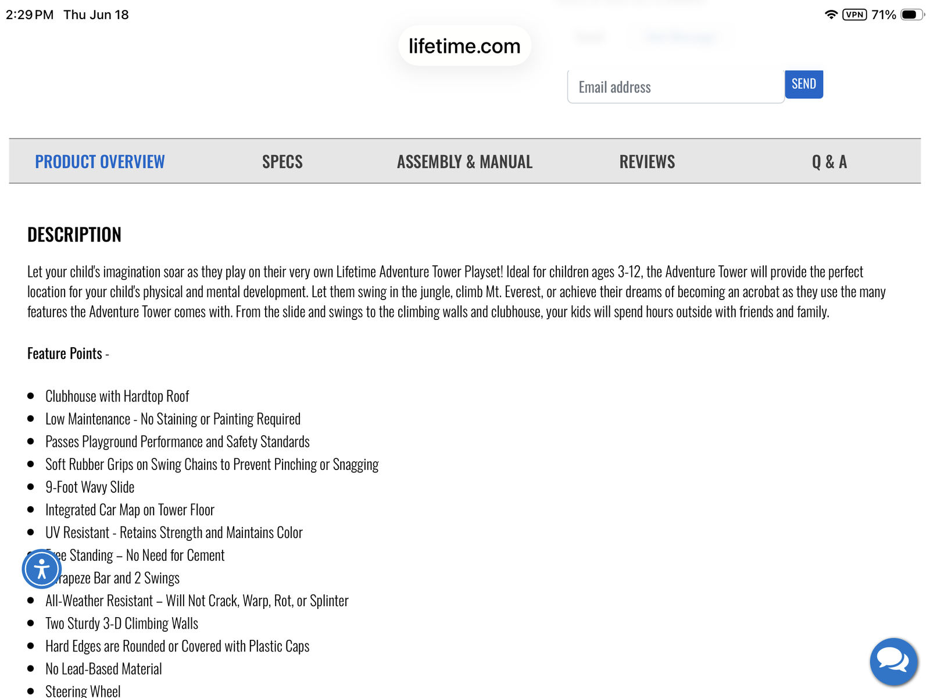Screen dimensions: 930x698
Task: Open the accessibility options icon
Action: point(41,568)
